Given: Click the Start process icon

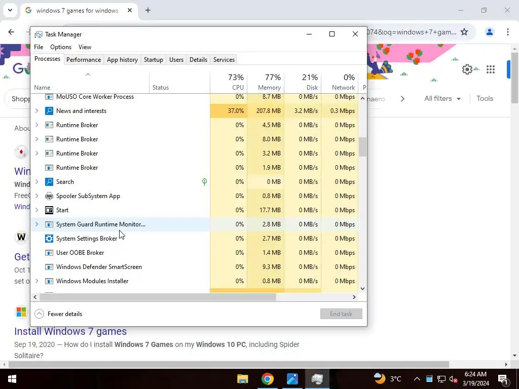Looking at the screenshot, I should [49, 210].
